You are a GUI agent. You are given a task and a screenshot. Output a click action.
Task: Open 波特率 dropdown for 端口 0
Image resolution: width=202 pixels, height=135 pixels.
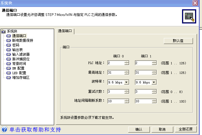click(x=126, y=82)
